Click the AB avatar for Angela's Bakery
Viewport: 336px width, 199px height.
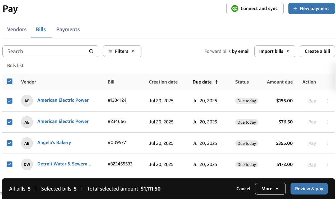pos(27,143)
